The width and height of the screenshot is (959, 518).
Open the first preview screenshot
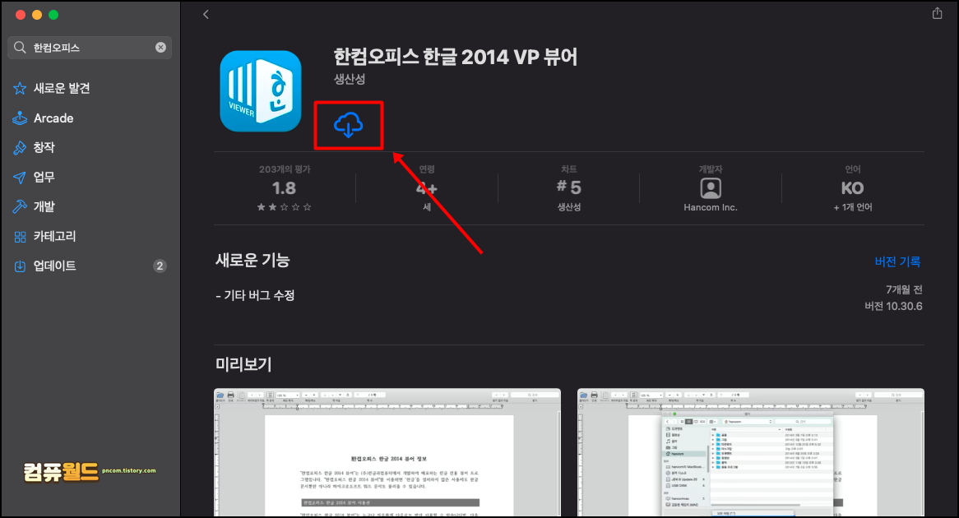(387, 452)
